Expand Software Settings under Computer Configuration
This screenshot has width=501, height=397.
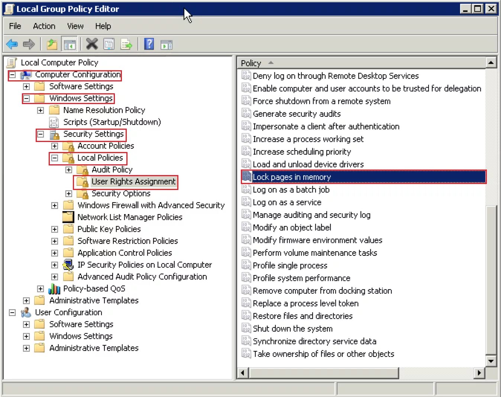(x=26, y=87)
